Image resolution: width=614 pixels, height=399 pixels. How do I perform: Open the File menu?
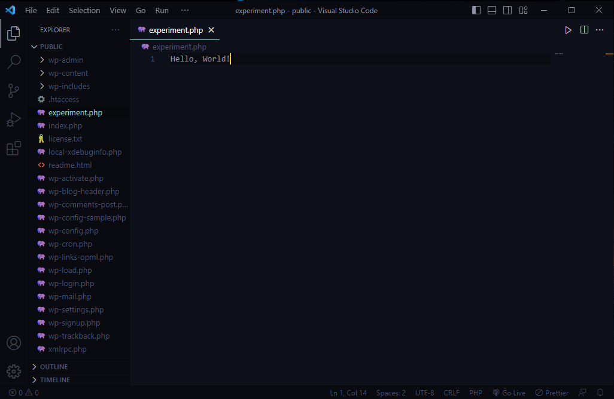[x=31, y=11]
